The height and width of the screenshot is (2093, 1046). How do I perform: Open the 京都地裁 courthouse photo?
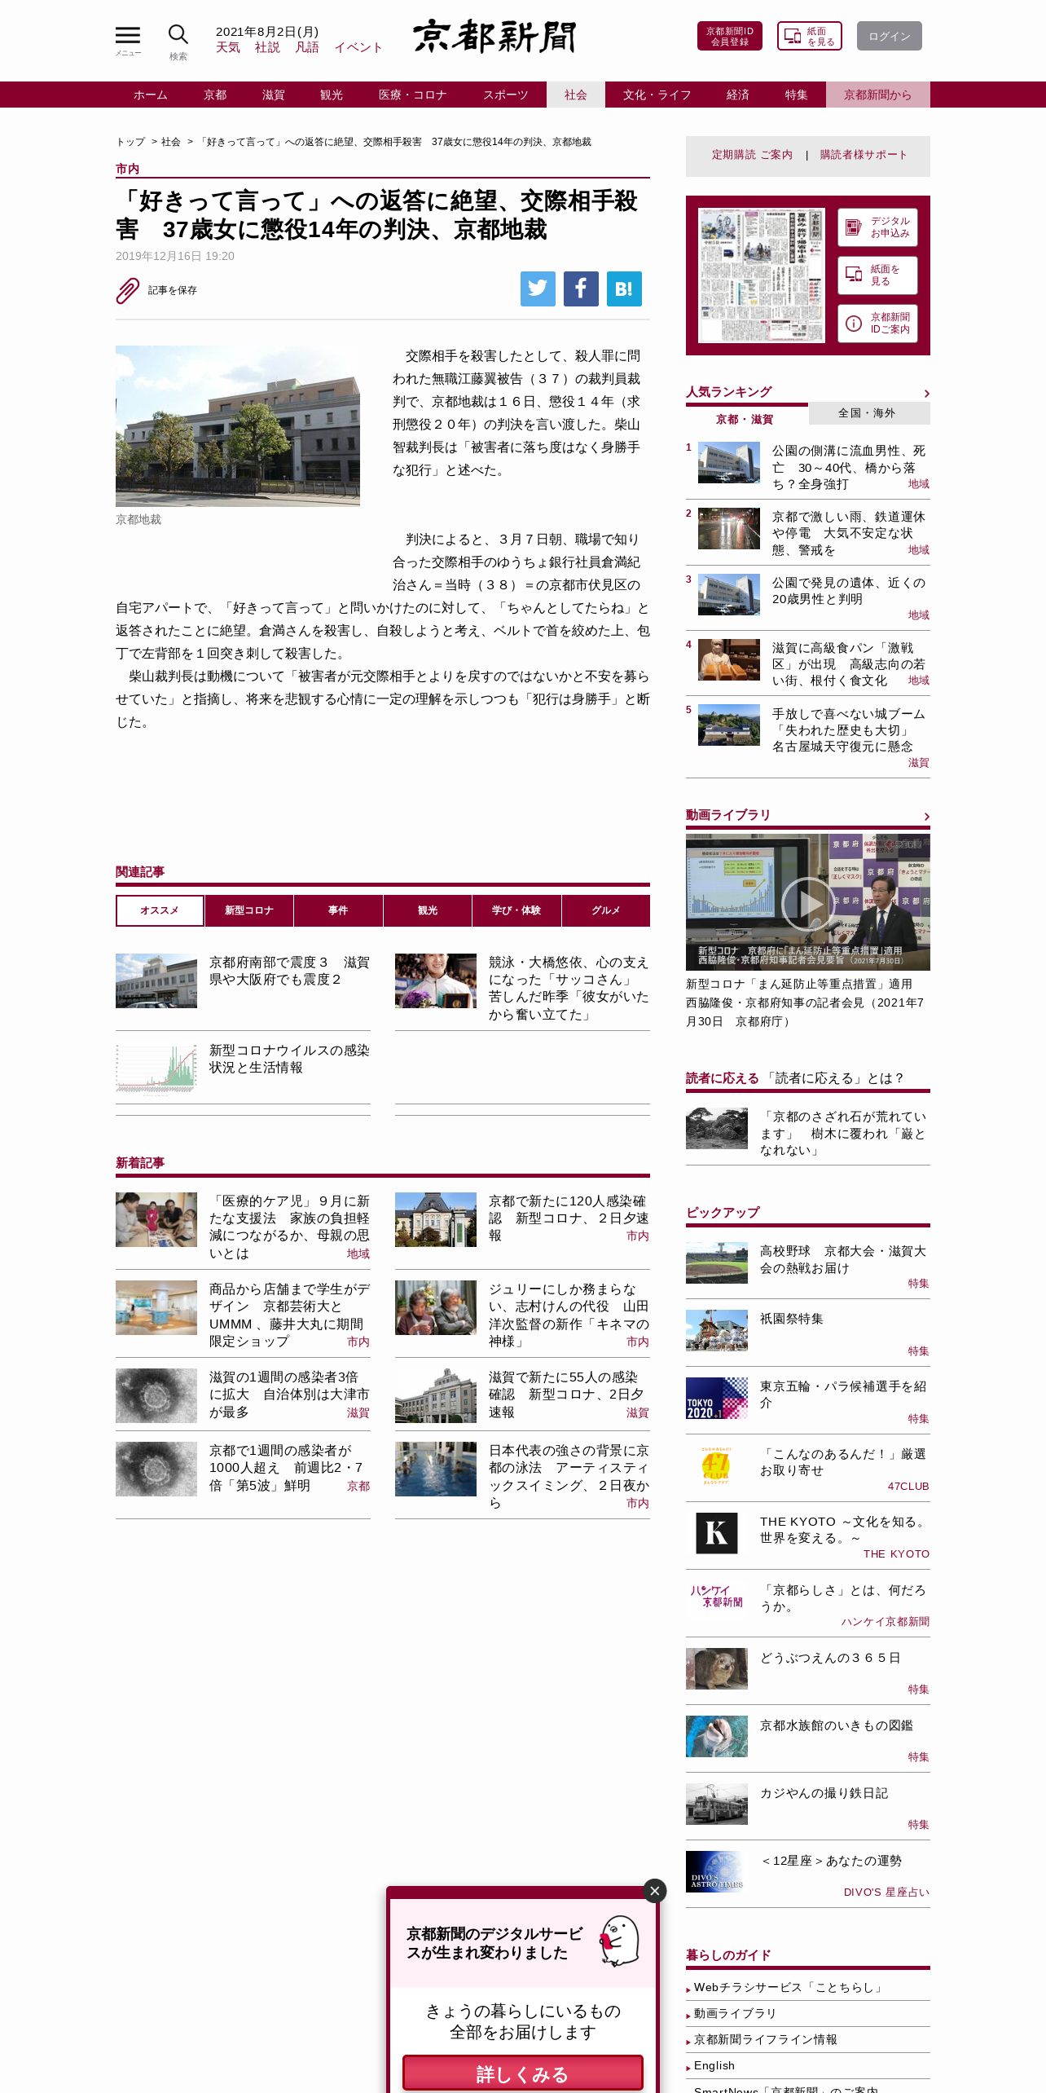pyautogui.click(x=238, y=426)
